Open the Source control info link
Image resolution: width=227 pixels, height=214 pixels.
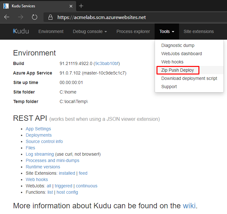coord(44,141)
